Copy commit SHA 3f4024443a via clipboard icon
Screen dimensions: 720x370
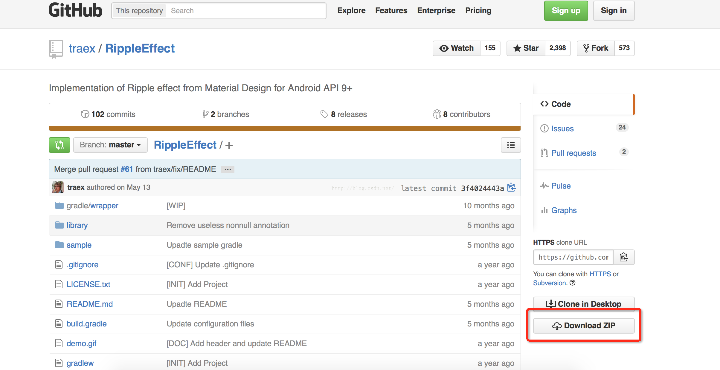(x=512, y=188)
